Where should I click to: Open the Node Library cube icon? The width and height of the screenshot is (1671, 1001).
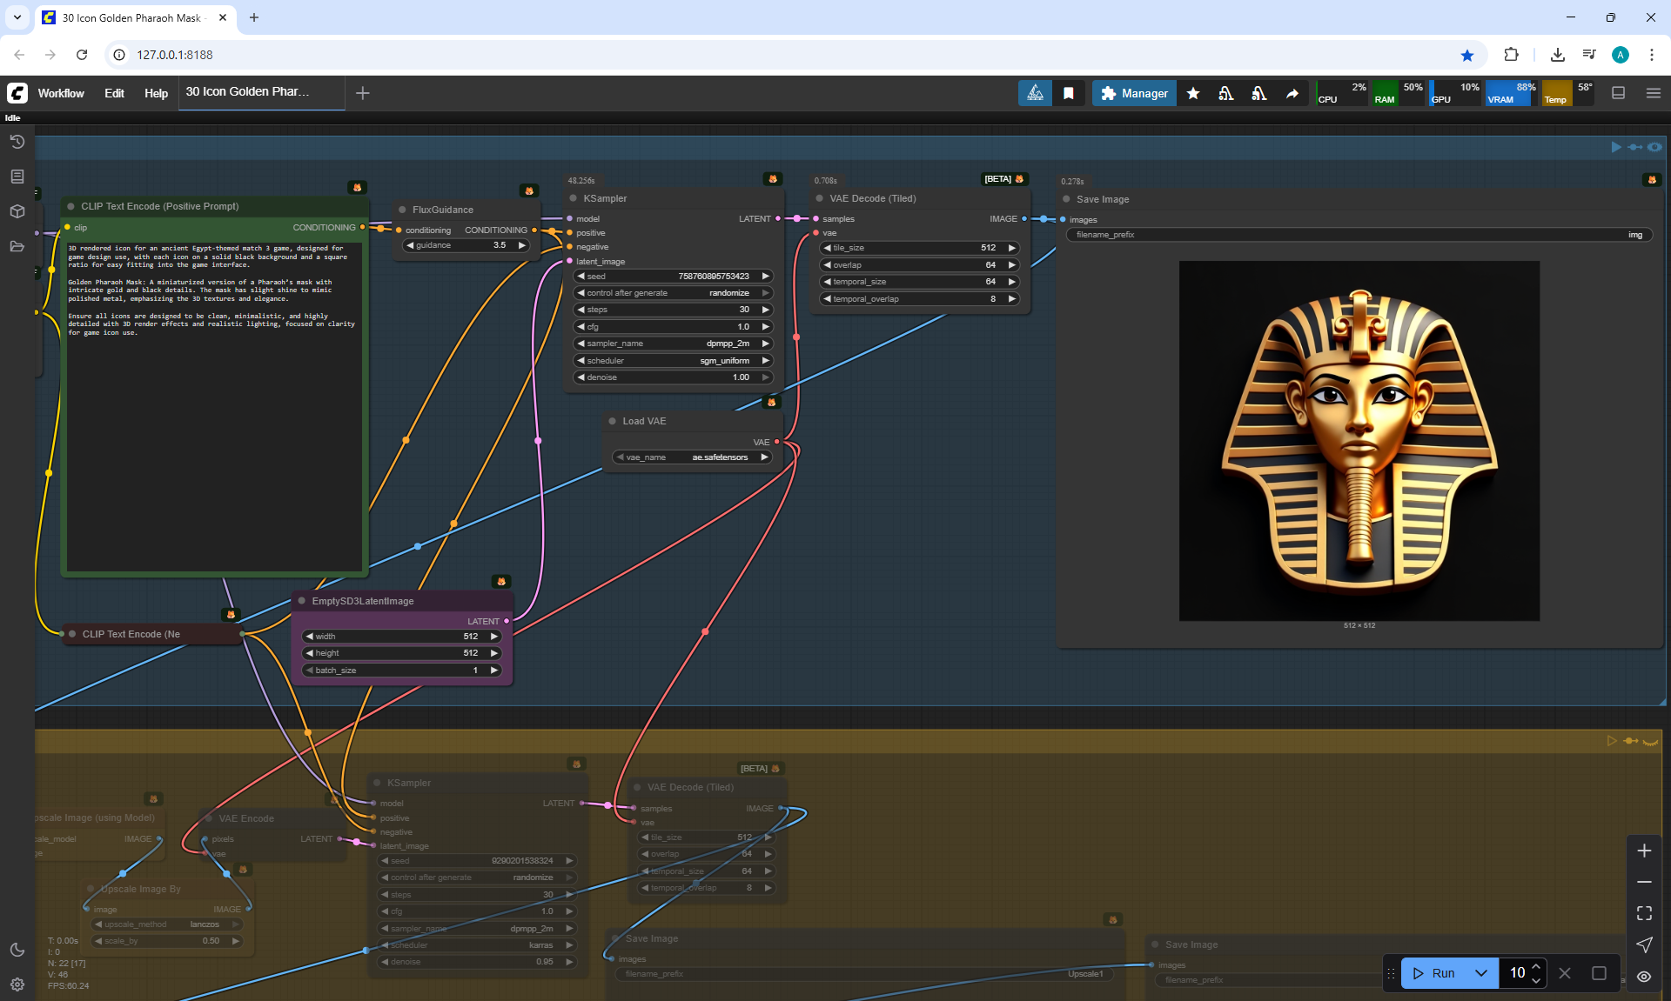coord(17,211)
